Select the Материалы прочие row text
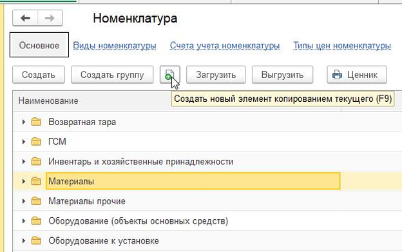The height and width of the screenshot is (252, 402). [x=87, y=201]
